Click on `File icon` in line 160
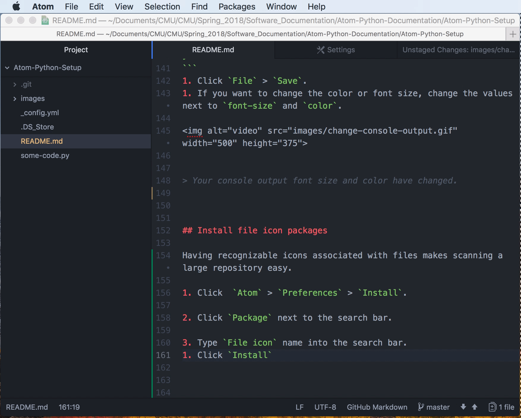The width and height of the screenshot is (521, 418). (x=250, y=343)
